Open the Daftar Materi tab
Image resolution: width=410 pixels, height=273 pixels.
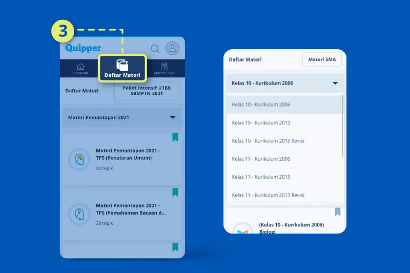click(x=122, y=69)
